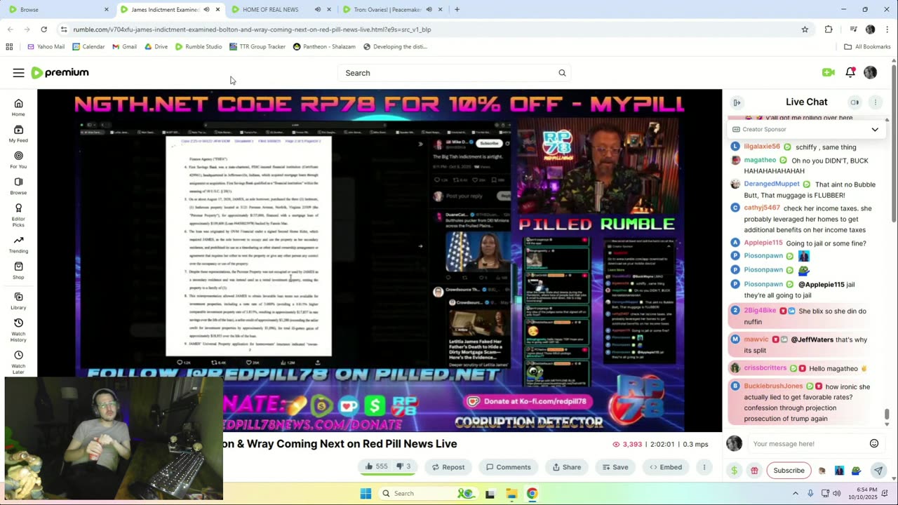The image size is (898, 505).
Task: Pop out the Live Chat window
Action: tap(855, 102)
